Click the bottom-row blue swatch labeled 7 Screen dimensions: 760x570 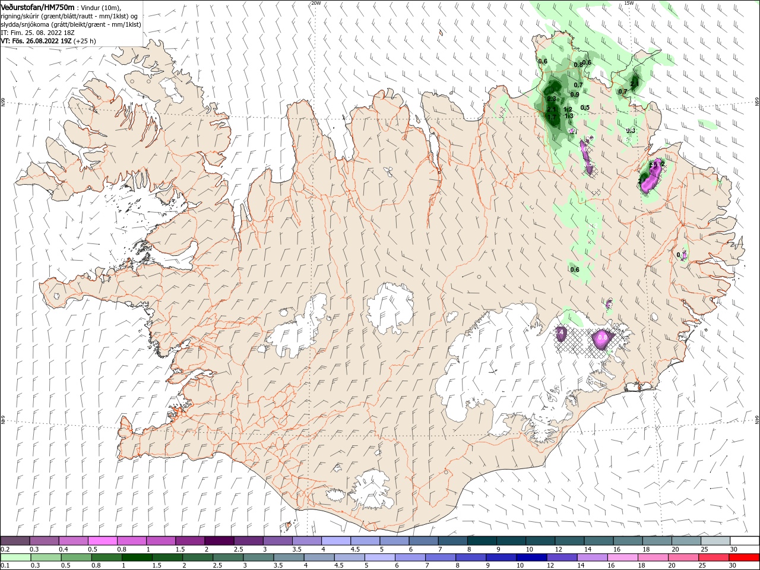pyautogui.click(x=441, y=558)
